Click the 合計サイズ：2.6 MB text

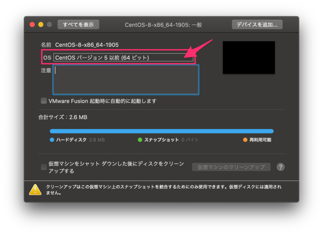[63, 117]
